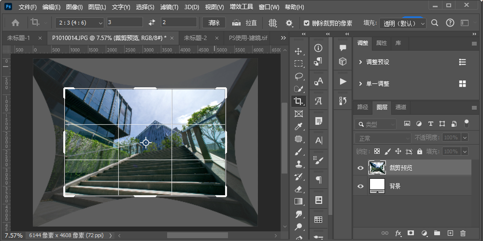This screenshot has width=483, height=241.
Task: Select the Lasso tool
Action: [x=298, y=76]
